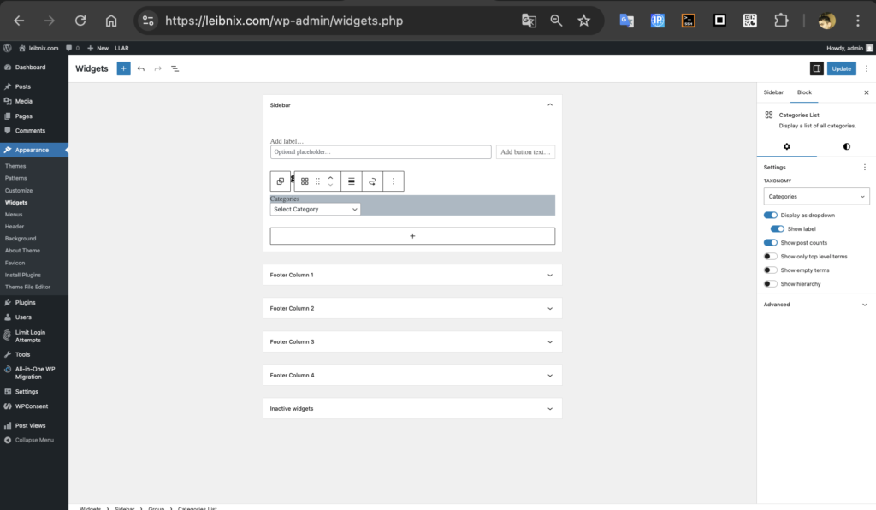The height and width of the screenshot is (510, 876).
Task: Expand the Advanced settings panel
Action: point(816,305)
